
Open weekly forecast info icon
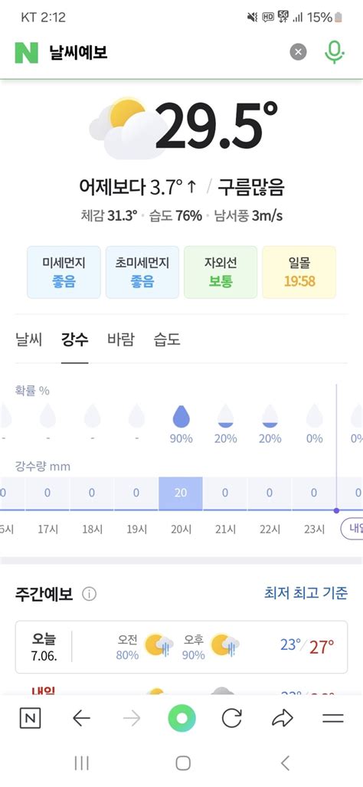point(89,594)
